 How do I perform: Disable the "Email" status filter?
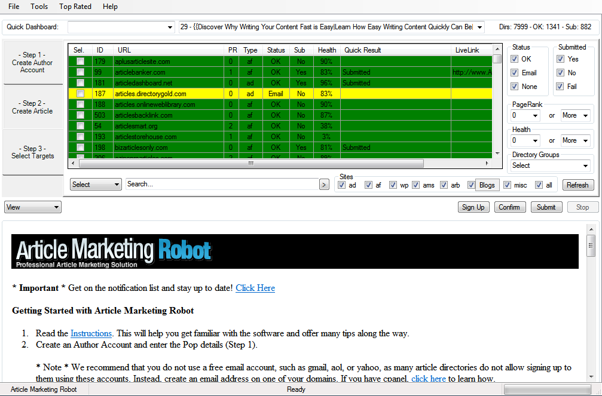click(x=515, y=72)
